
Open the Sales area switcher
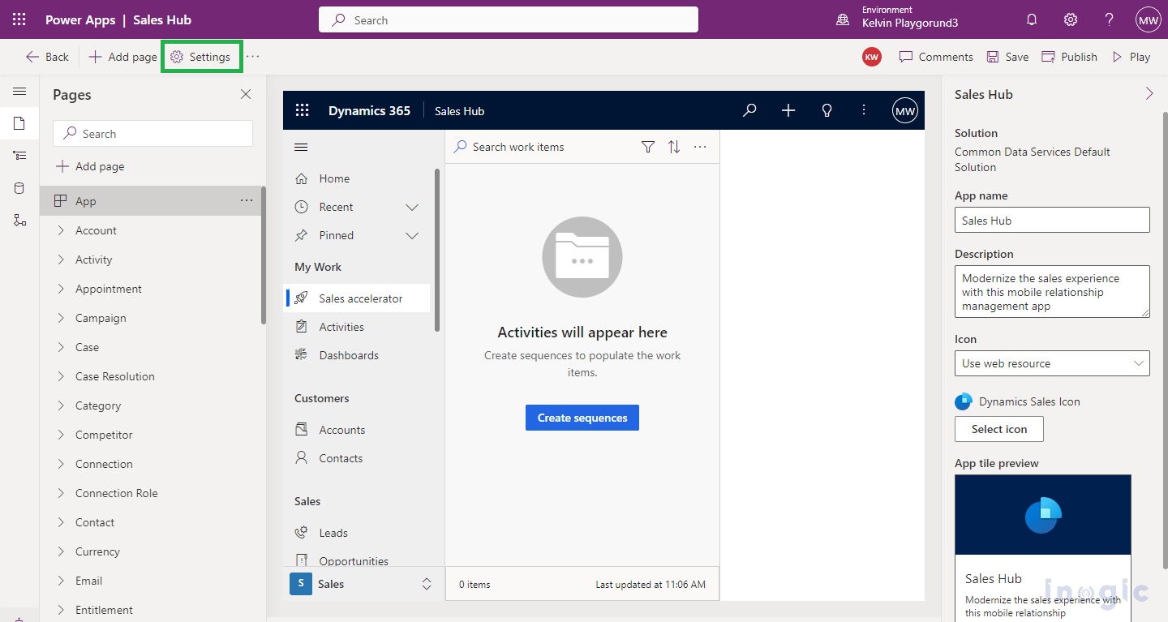click(x=363, y=584)
